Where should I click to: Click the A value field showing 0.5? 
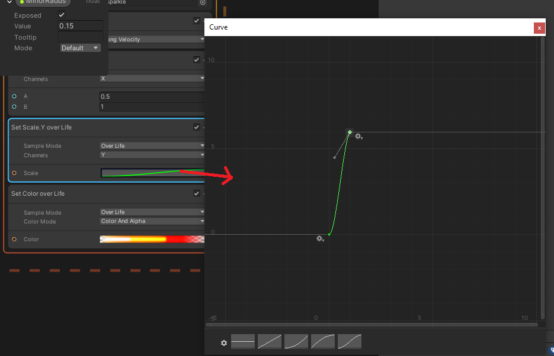point(152,96)
